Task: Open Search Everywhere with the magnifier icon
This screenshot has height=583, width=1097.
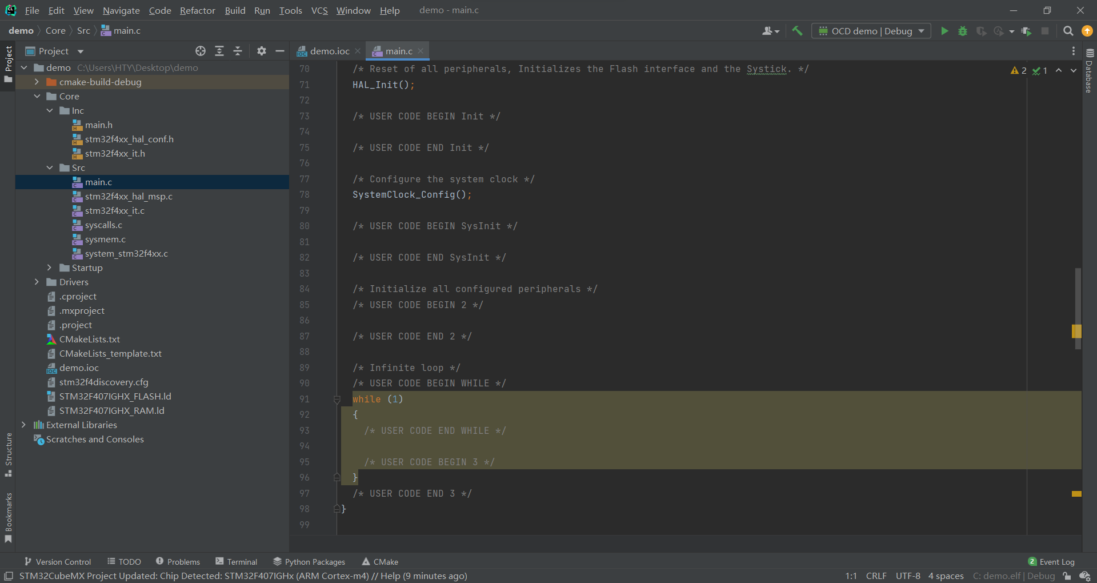Action: point(1068,31)
